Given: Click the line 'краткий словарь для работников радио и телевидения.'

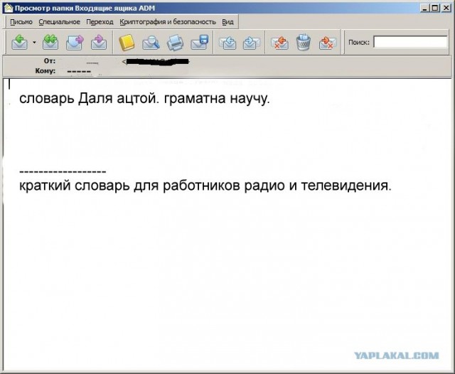Looking at the screenshot, I should (205, 186).
